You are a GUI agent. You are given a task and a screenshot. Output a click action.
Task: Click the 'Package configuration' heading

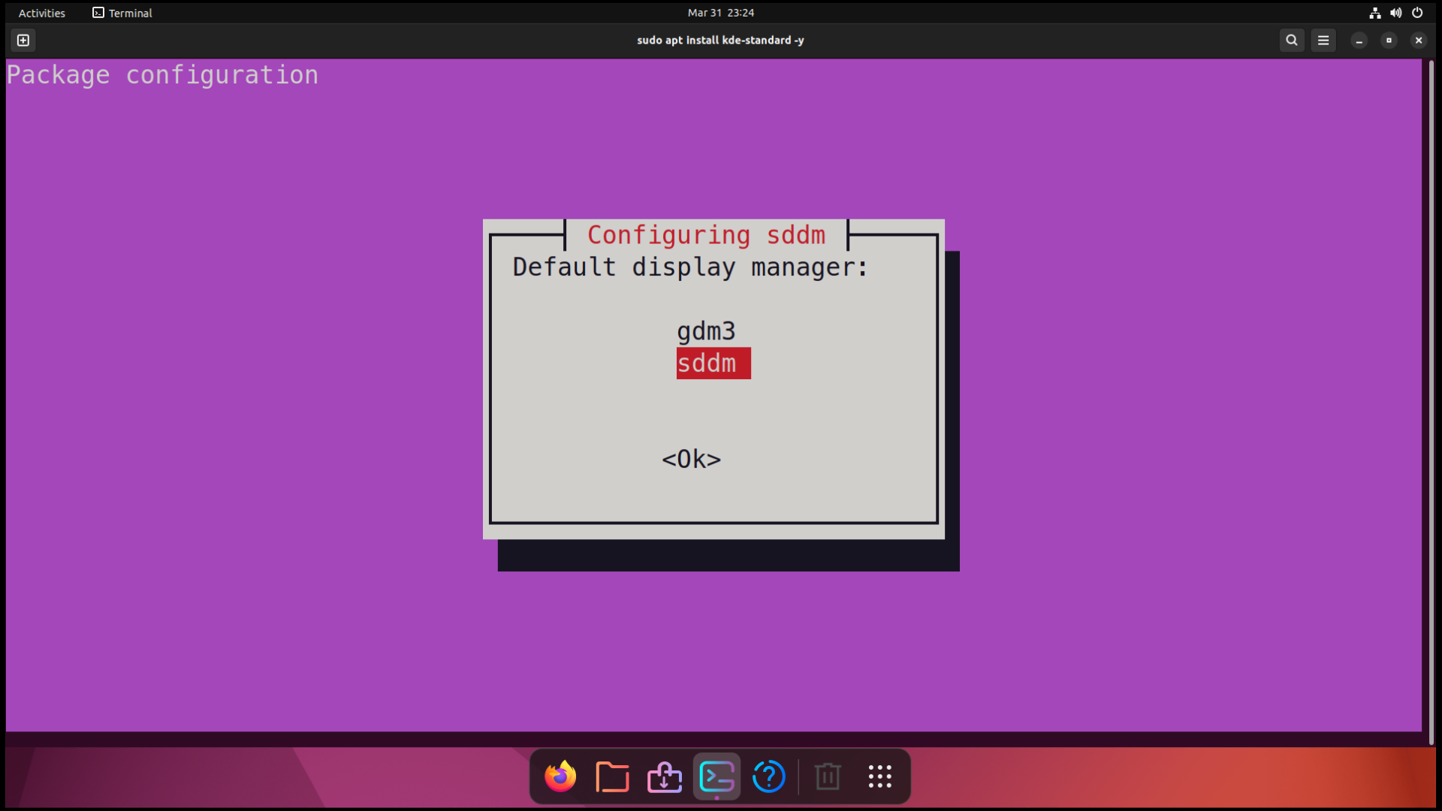pos(162,75)
